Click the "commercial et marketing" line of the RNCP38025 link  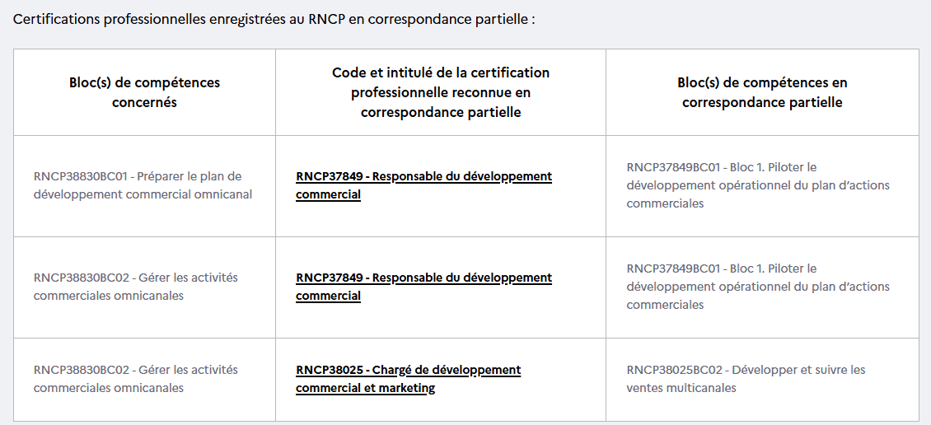pyautogui.click(x=365, y=388)
